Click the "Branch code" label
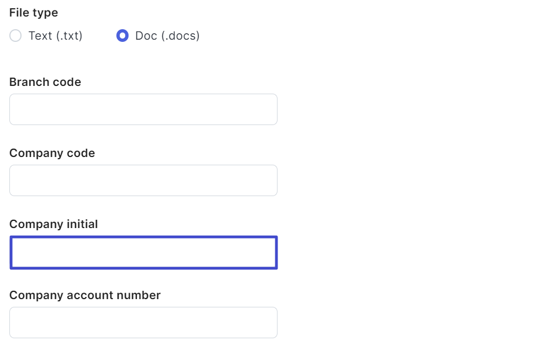This screenshot has height=352, width=544. pyautogui.click(x=45, y=82)
